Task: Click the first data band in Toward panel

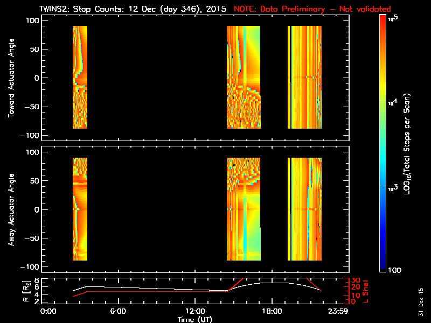Action: 80,77
